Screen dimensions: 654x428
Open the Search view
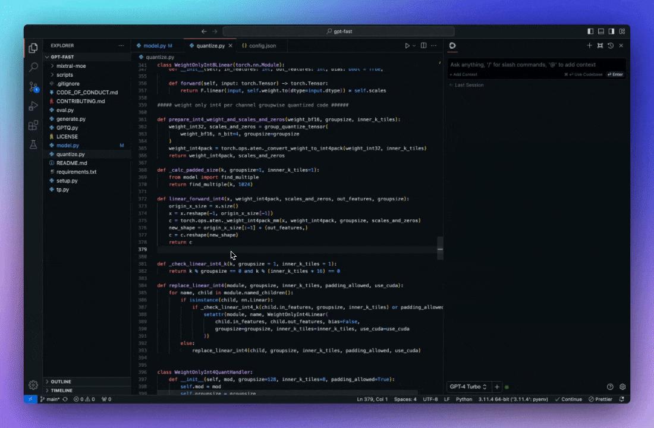point(33,67)
